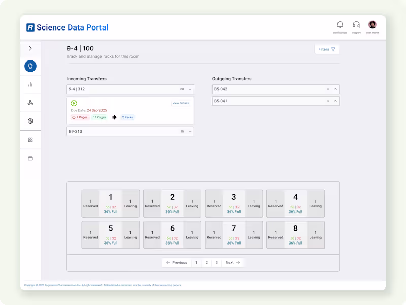406x305 pixels.
Task: Select rack 1 card
Action: [x=111, y=203]
